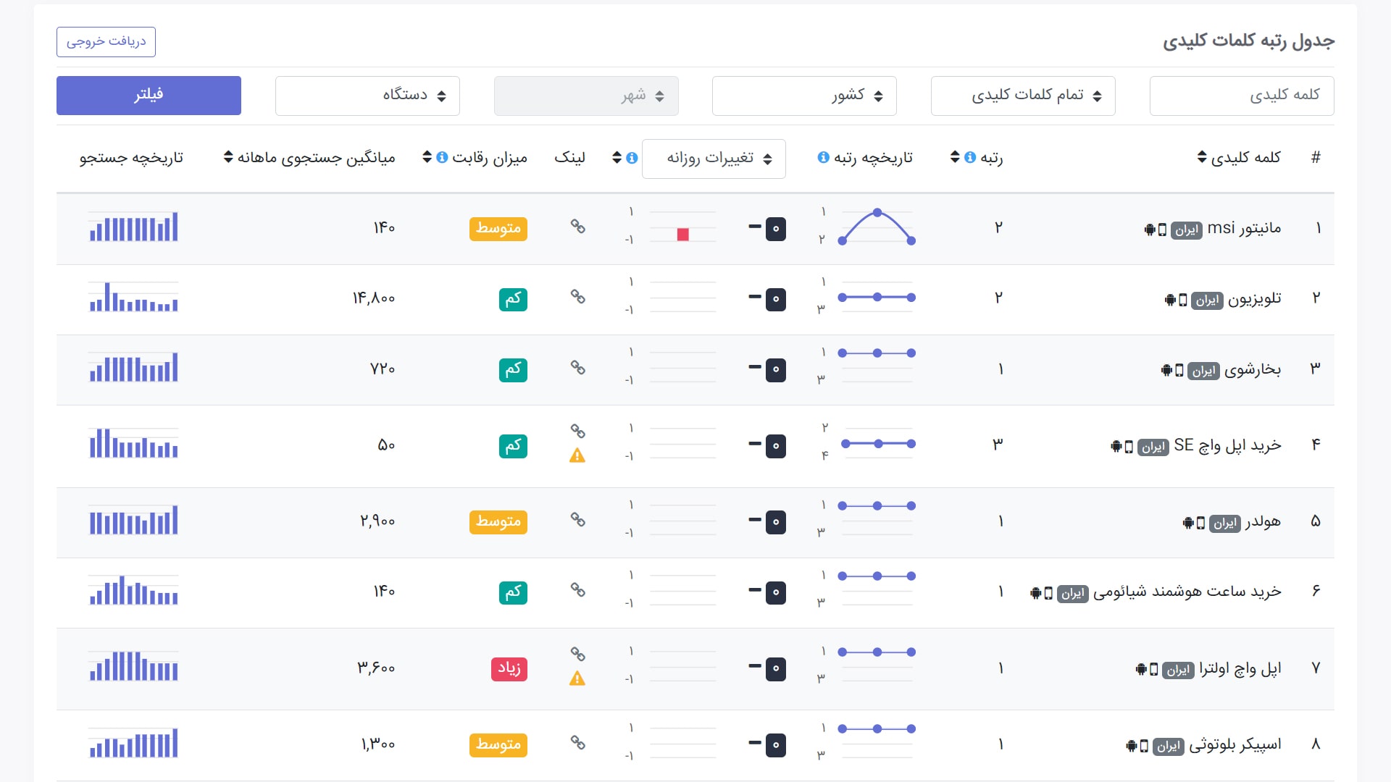
Task: Open link icon for خرید ساعت هوشمند شیائومی row
Action: 577,590
